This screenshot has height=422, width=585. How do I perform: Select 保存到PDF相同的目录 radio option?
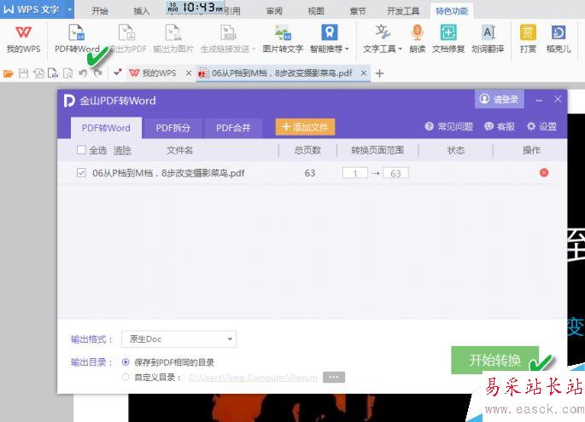126,362
